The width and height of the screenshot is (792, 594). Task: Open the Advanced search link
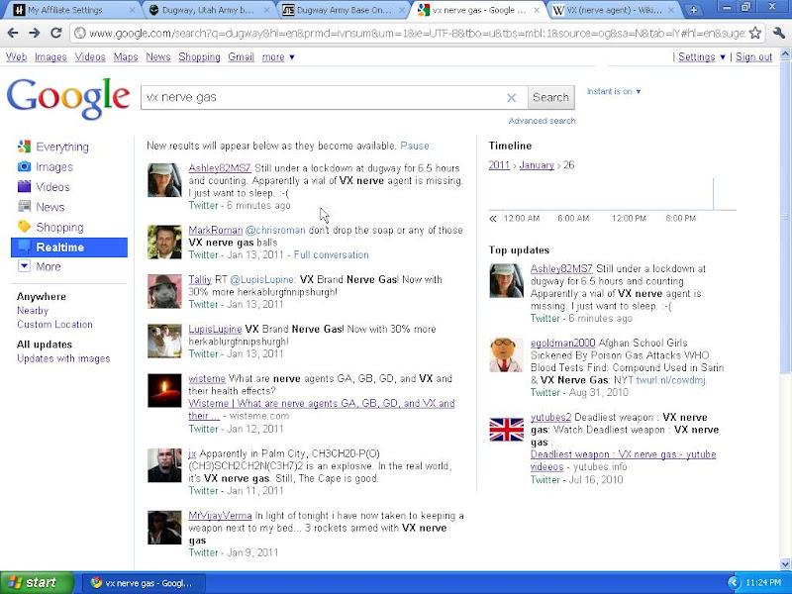pyautogui.click(x=542, y=121)
